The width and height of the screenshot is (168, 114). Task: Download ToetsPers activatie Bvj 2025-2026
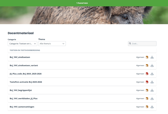coord(152,82)
